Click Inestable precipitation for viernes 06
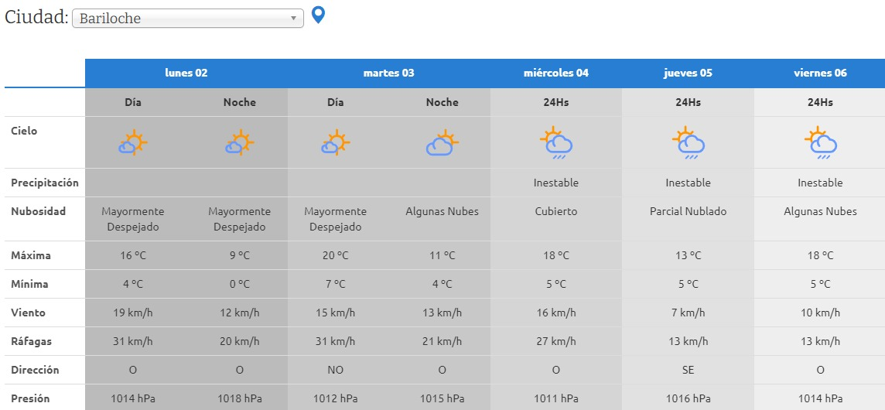The height and width of the screenshot is (410, 885). coord(820,183)
